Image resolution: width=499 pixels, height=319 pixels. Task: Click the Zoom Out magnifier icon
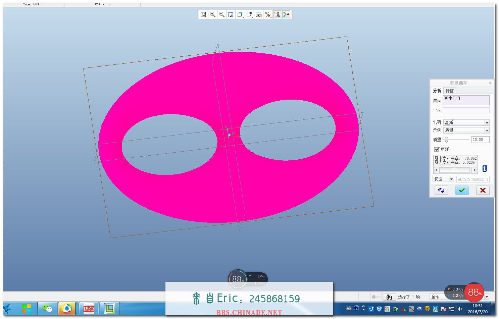pos(222,14)
